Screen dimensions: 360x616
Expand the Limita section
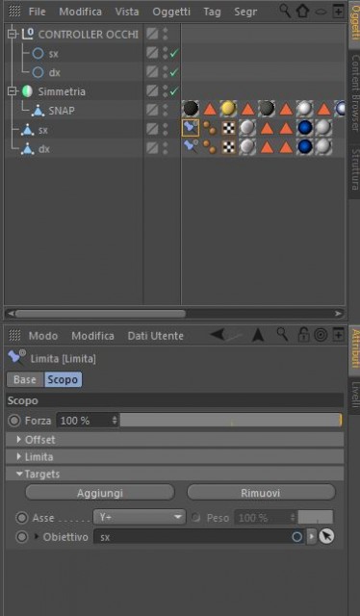click(x=19, y=457)
